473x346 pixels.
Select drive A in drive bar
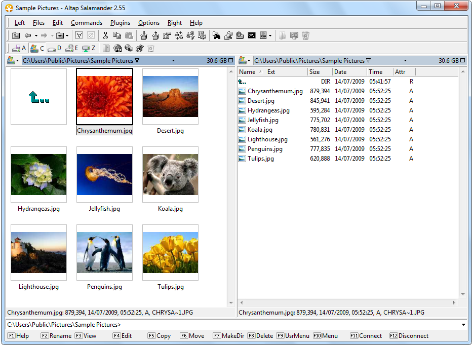19,48
